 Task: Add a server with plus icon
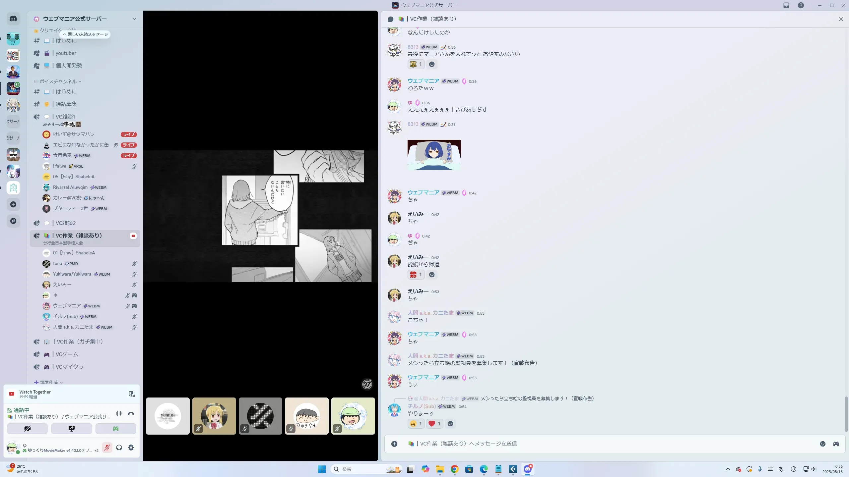tap(13, 204)
